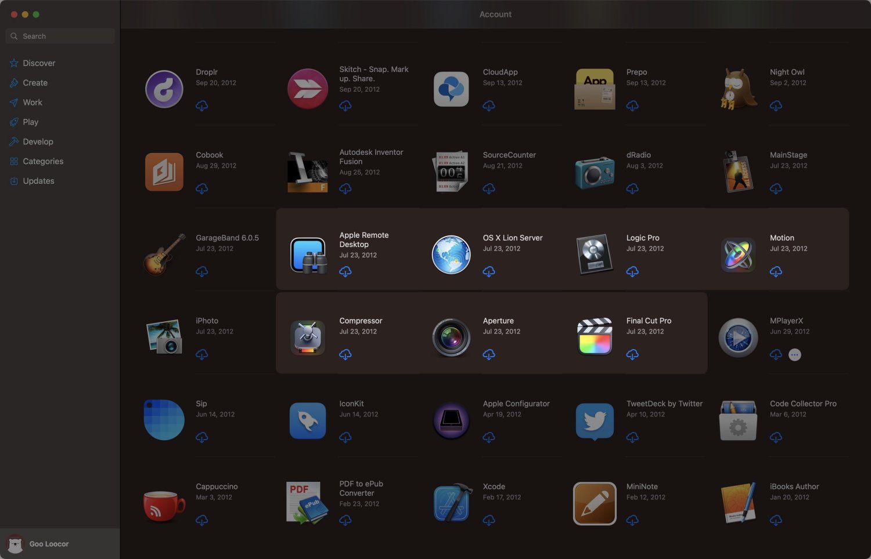This screenshot has width=871, height=559.
Task: Select the Logic Pro app icon
Action: (595, 253)
